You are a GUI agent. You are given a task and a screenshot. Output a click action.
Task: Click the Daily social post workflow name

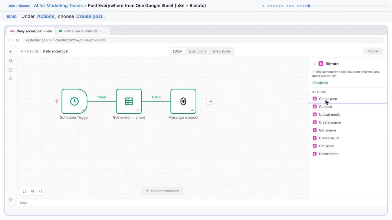56,51
